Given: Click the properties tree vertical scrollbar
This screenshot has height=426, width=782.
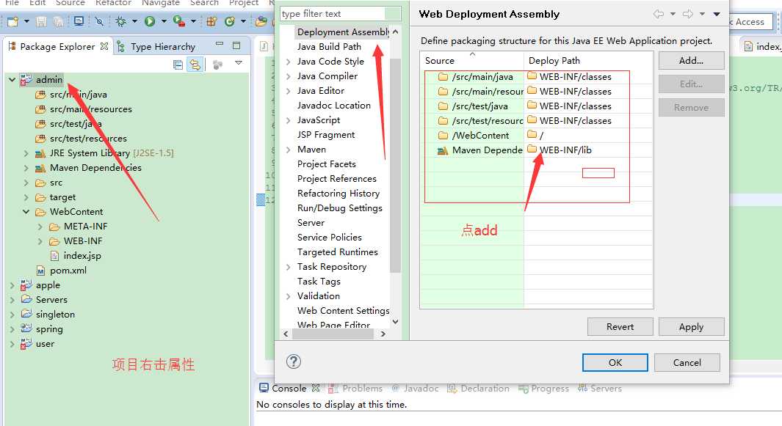Looking at the screenshot, I should point(395,166).
